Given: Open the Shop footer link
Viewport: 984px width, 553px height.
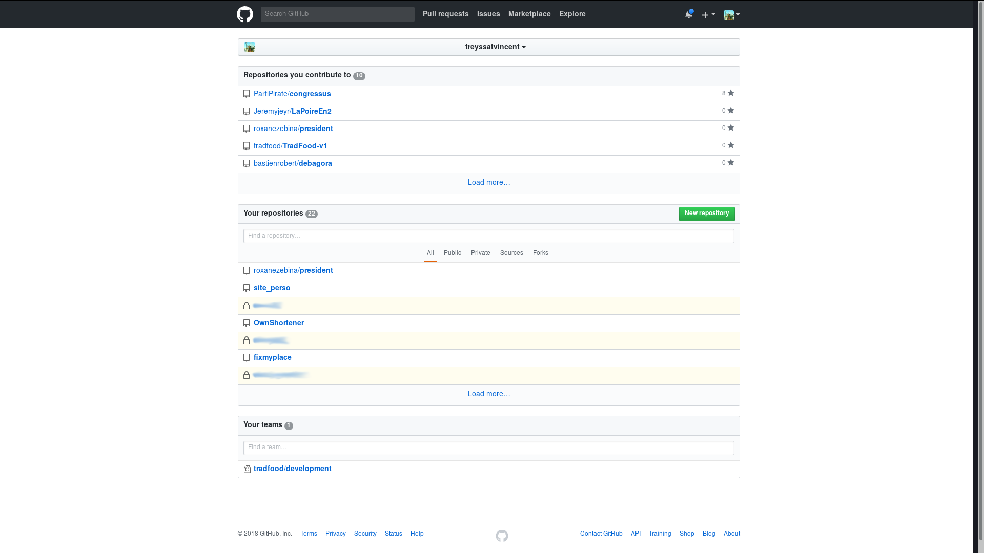Looking at the screenshot, I should (x=687, y=534).
